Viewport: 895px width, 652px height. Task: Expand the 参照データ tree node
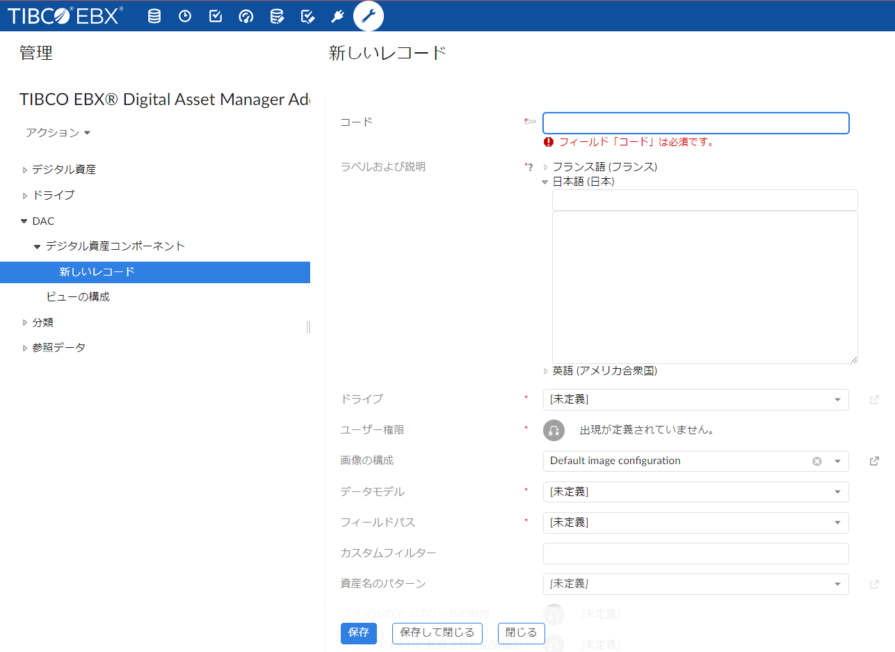25,348
